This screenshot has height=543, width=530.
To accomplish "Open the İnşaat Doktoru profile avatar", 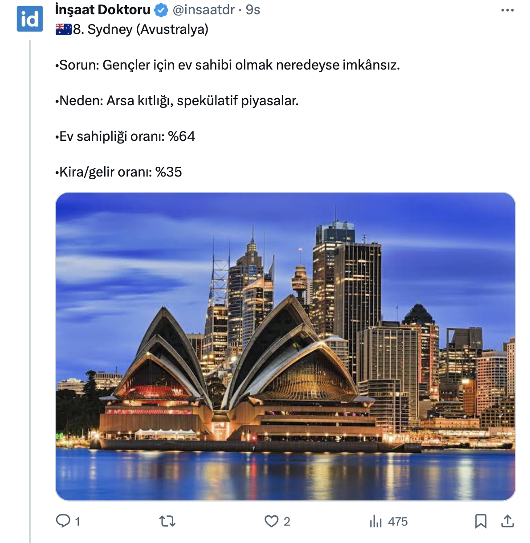I will click(x=30, y=19).
